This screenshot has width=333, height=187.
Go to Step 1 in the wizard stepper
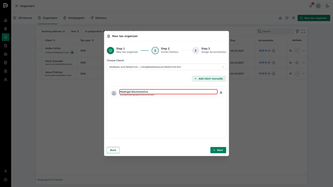tap(122, 50)
